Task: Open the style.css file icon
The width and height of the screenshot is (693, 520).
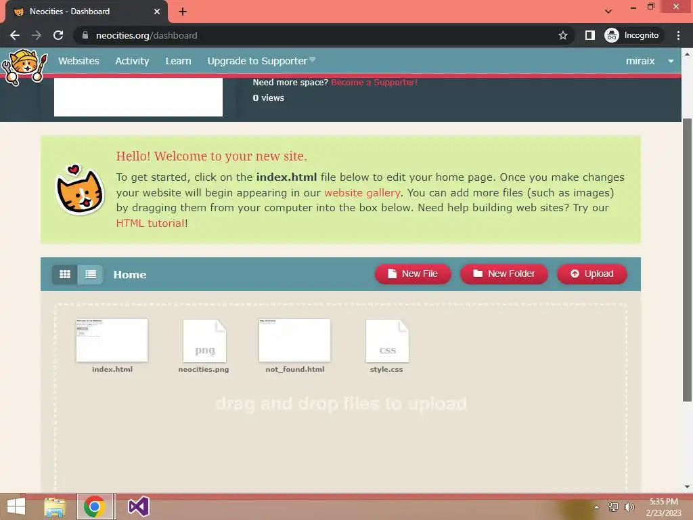Action: (x=387, y=341)
